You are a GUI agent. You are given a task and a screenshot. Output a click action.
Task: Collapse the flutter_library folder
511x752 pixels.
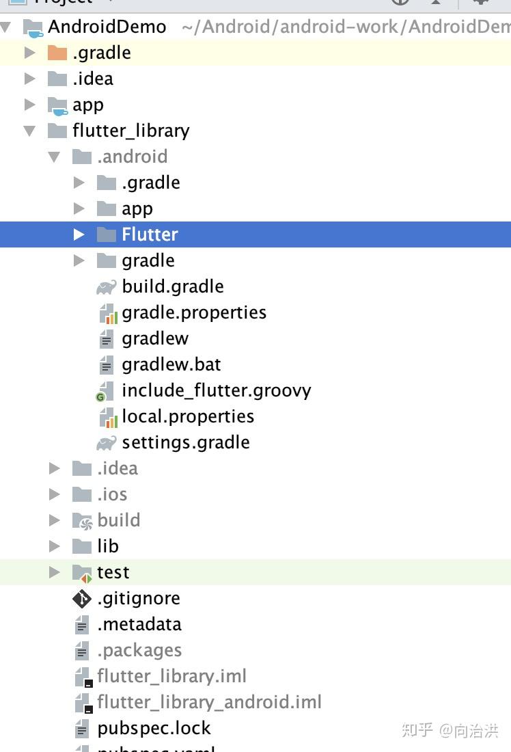coord(30,131)
